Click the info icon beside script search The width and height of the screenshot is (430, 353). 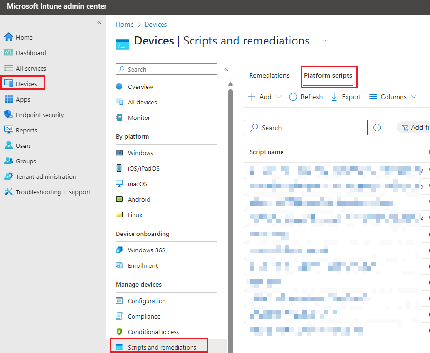pos(377,128)
